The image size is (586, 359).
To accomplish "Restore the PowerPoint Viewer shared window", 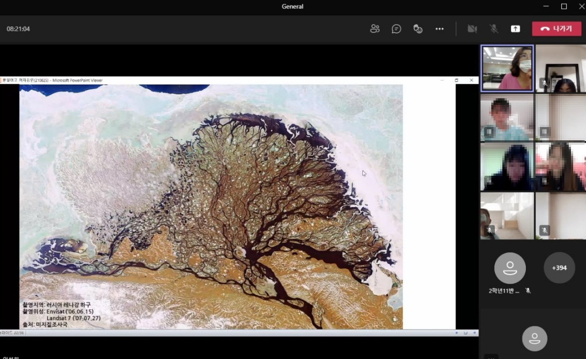I will (x=456, y=80).
